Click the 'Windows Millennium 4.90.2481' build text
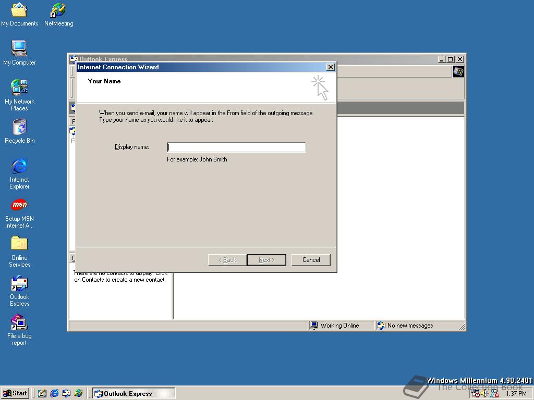Screen dimensions: 534x400 coord(480,380)
